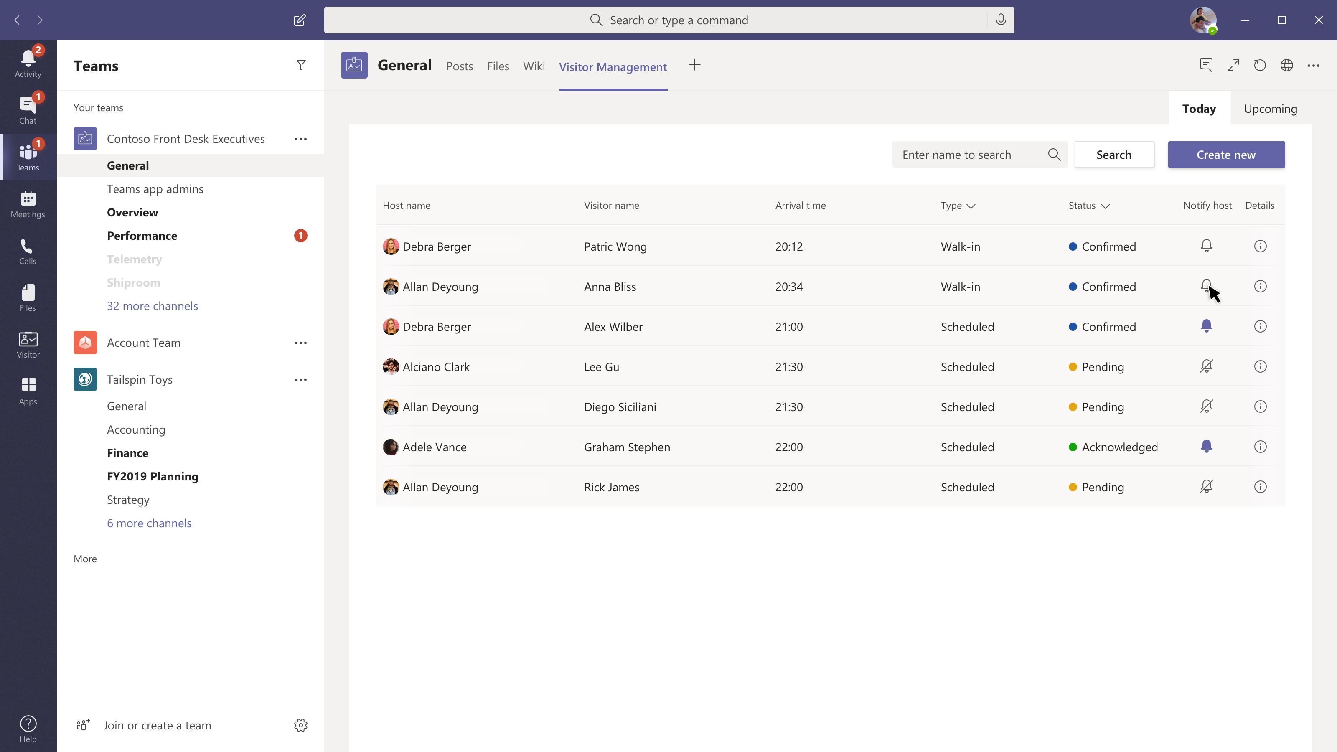Open Chat from the left rail

[28, 110]
